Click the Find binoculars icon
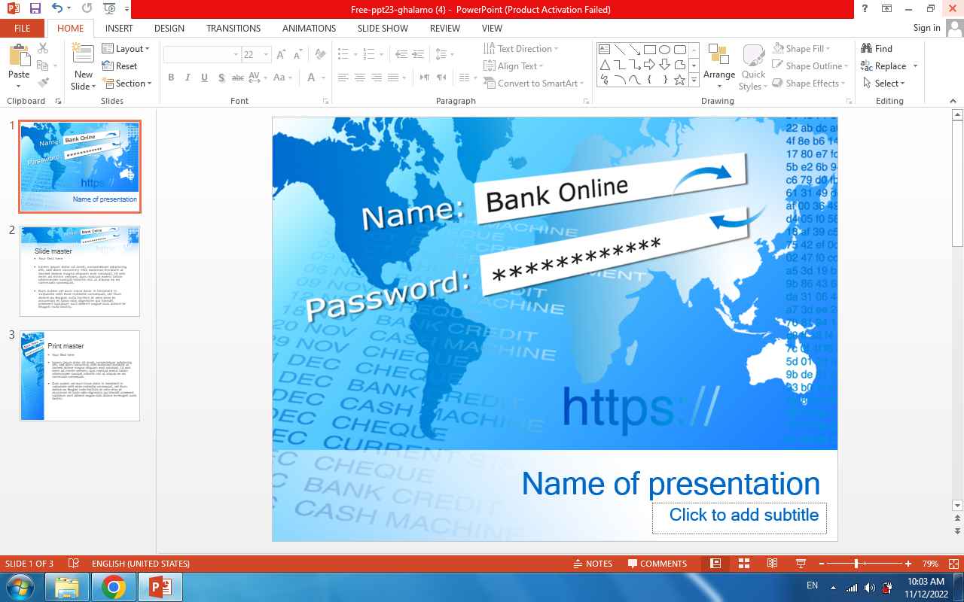 click(x=867, y=48)
